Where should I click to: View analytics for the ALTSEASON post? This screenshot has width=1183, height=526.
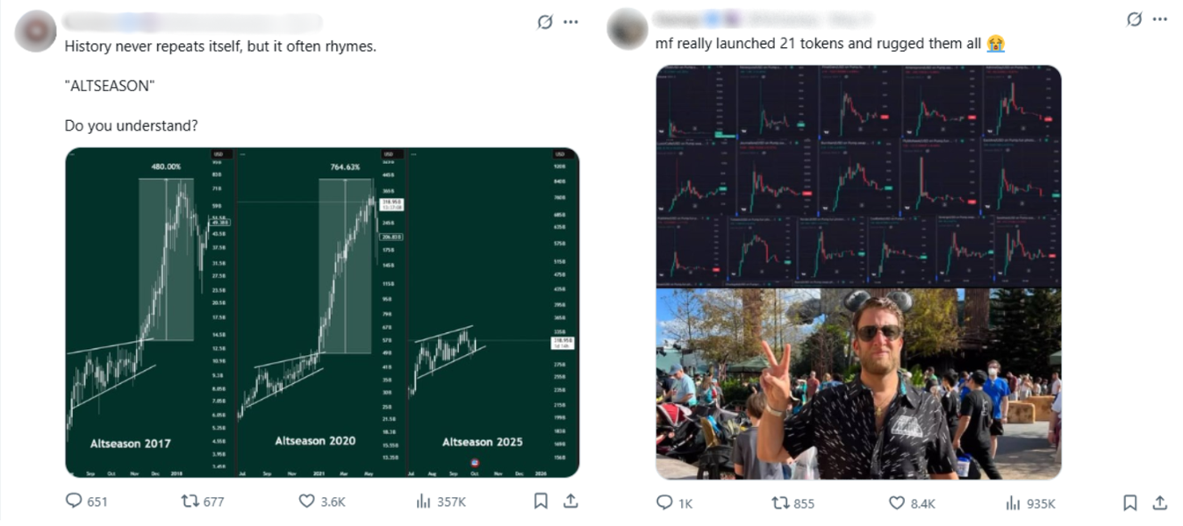pos(423,501)
